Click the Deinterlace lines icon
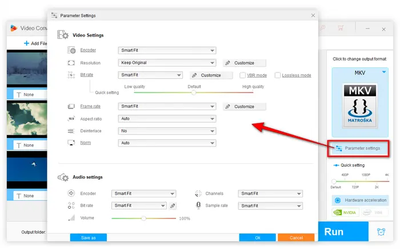Image resolution: width=400 pixels, height=251 pixels. 71,131
